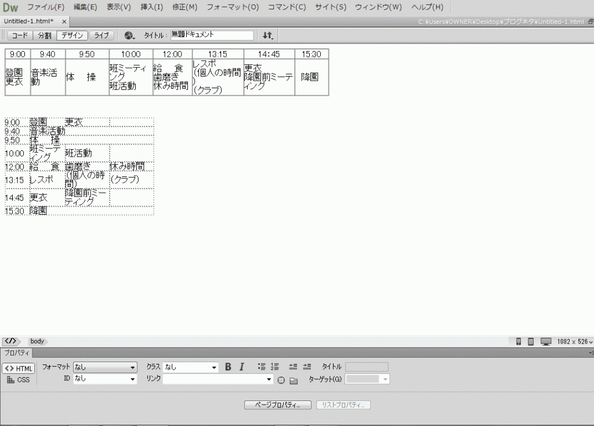
Task: Click the text outdent icon
Action: 293,367
